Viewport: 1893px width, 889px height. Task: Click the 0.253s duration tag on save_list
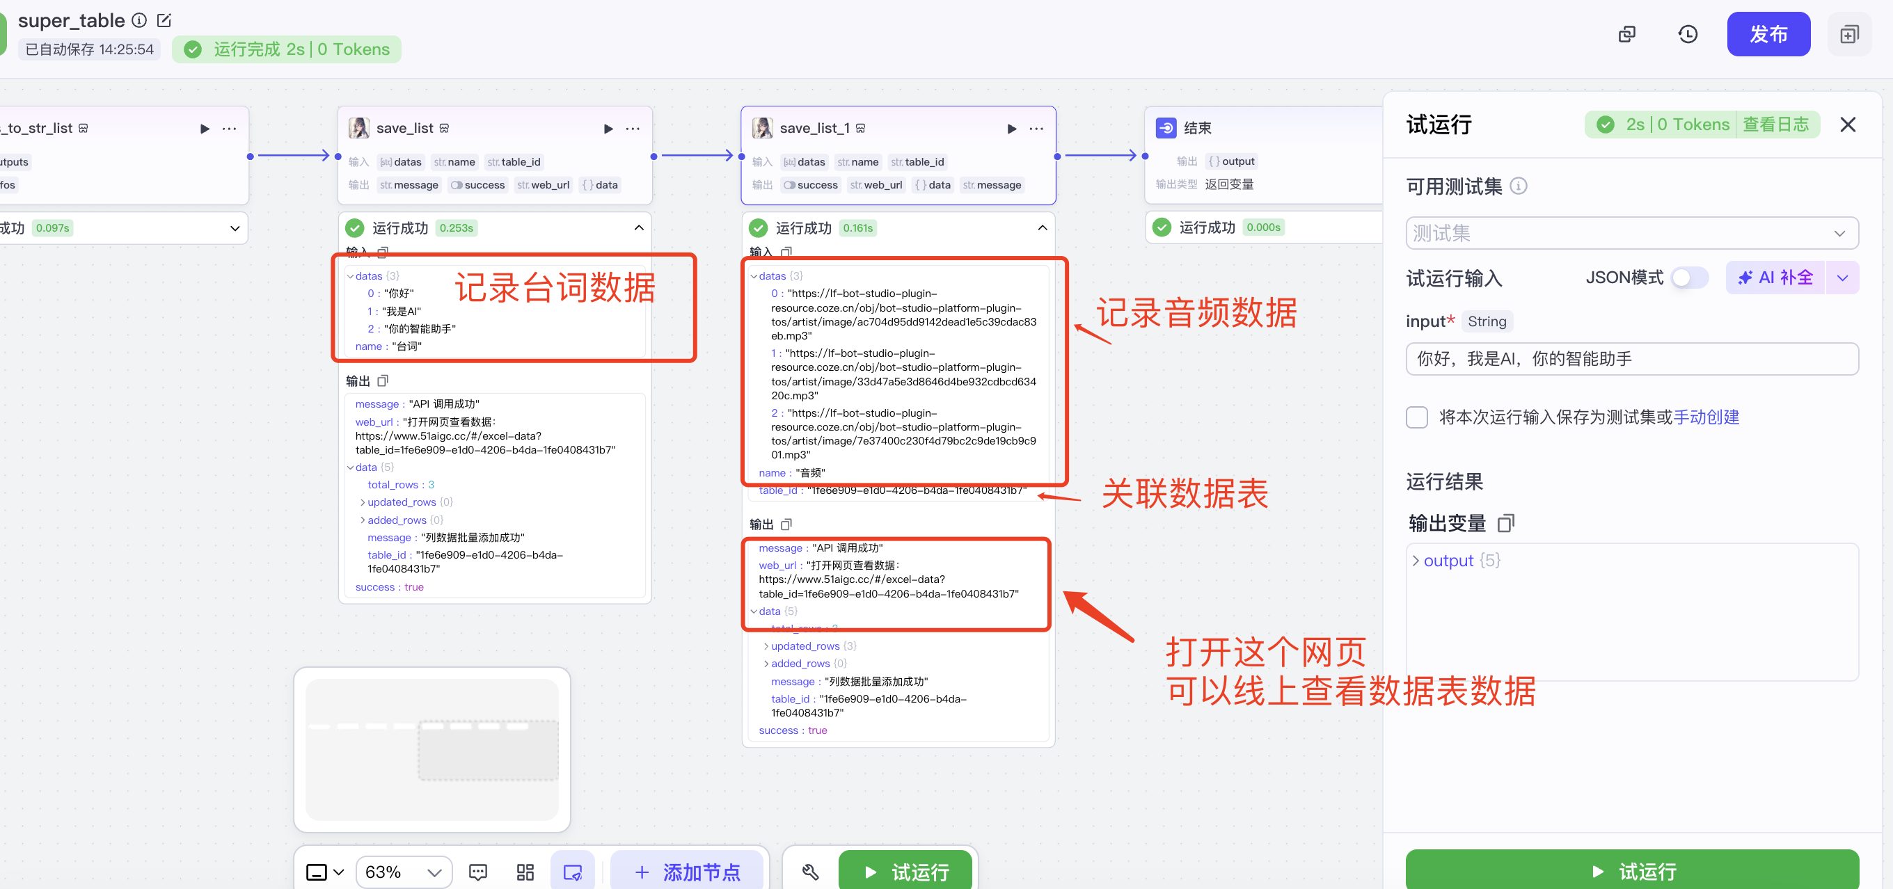[x=457, y=227]
